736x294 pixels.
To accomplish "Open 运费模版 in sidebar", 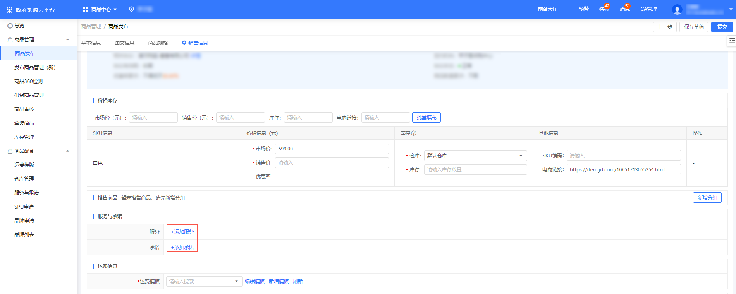I will click(x=24, y=165).
